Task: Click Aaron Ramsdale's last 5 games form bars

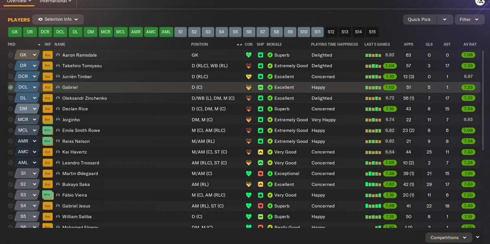Action: point(373,55)
